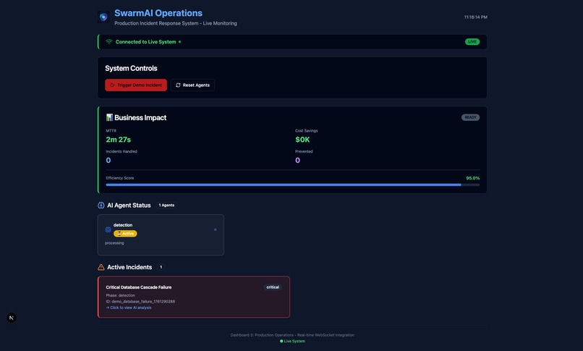Screen dimensions: 583x351
Task: Open the Critical Database Cascade Failure incident
Action: 194,297
